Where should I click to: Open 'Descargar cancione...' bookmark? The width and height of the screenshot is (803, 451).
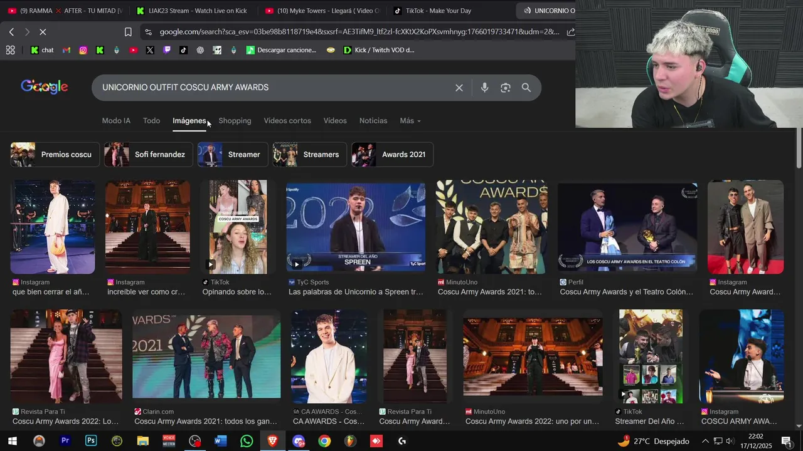point(281,50)
